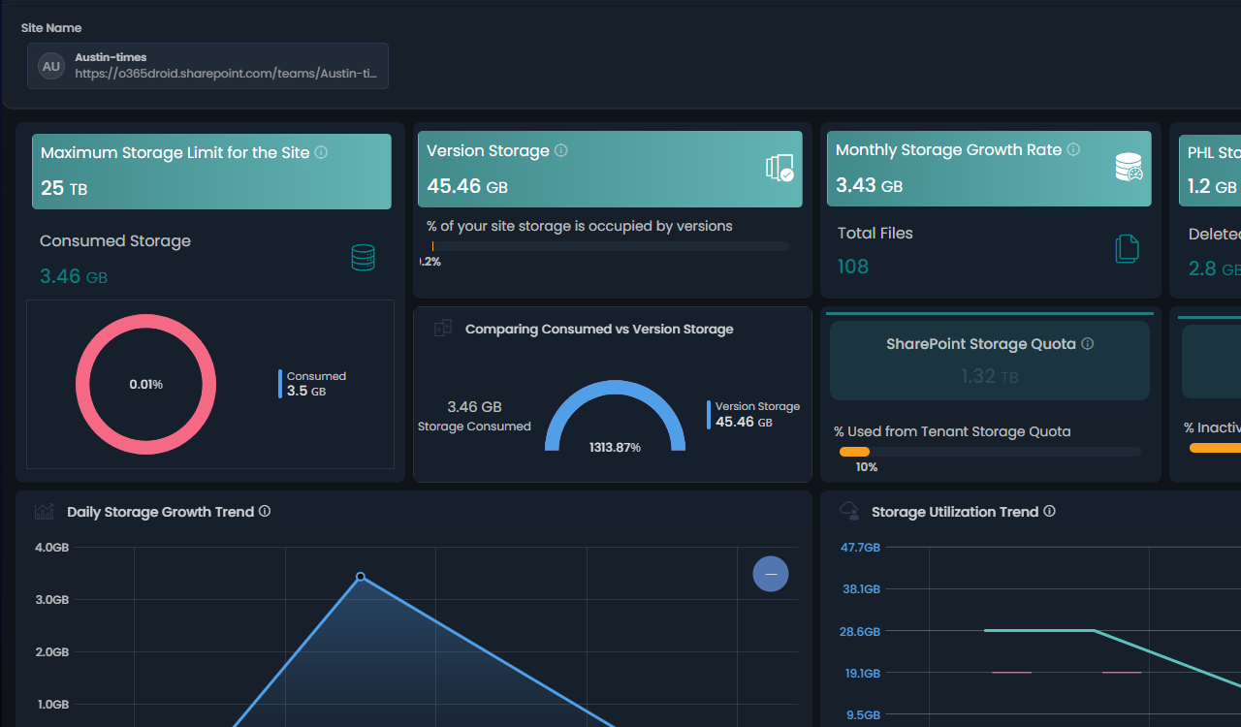Select the AU avatar for Austin-times site
The height and width of the screenshot is (727, 1241).
coord(50,66)
